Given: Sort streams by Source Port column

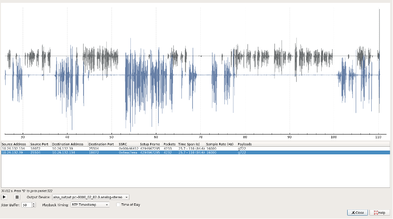Looking at the screenshot, I should click(39, 144).
